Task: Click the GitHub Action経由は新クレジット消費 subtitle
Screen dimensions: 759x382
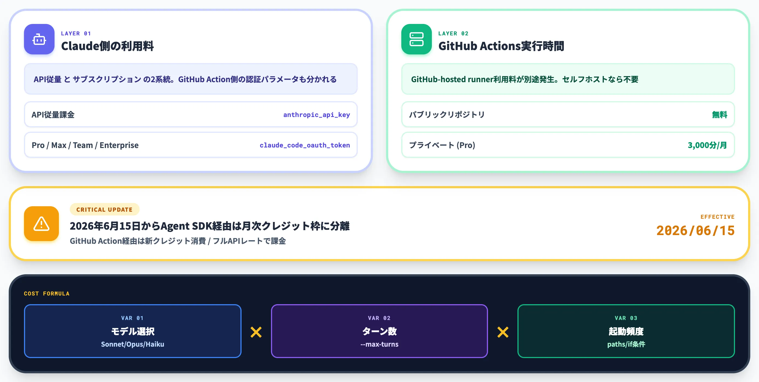Action: [178, 241]
